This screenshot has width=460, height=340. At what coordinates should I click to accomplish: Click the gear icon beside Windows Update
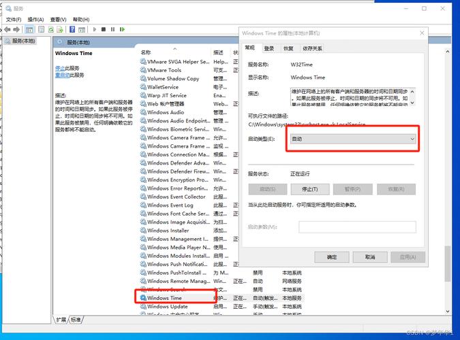(143, 307)
